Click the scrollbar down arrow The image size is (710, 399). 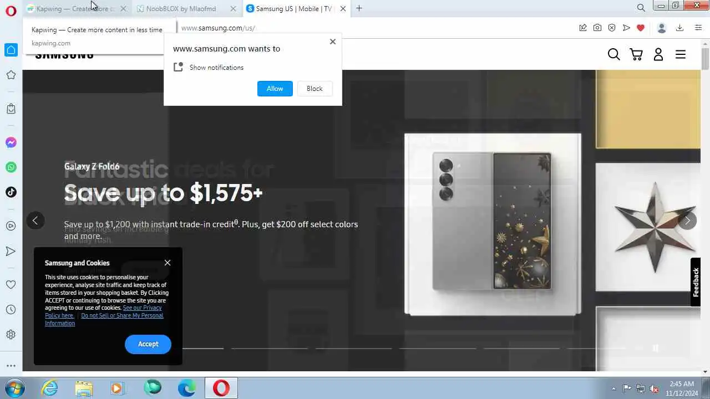[x=705, y=372]
